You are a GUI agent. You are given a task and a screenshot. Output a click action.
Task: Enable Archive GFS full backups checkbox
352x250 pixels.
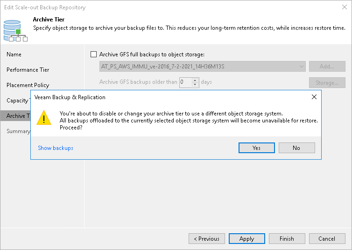coord(93,54)
